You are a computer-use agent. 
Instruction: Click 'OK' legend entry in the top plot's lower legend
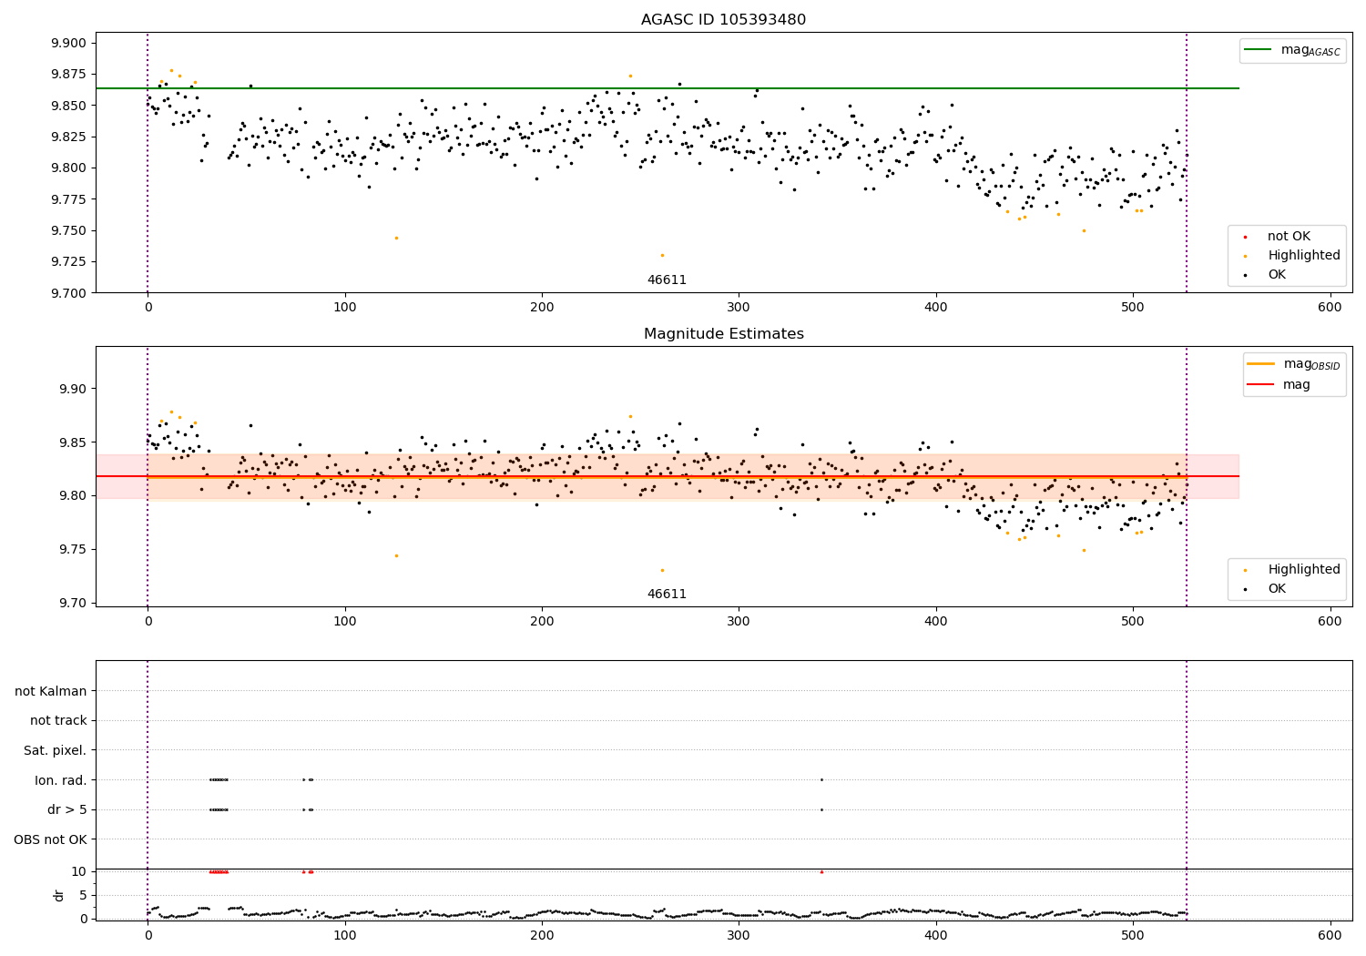click(x=1277, y=275)
